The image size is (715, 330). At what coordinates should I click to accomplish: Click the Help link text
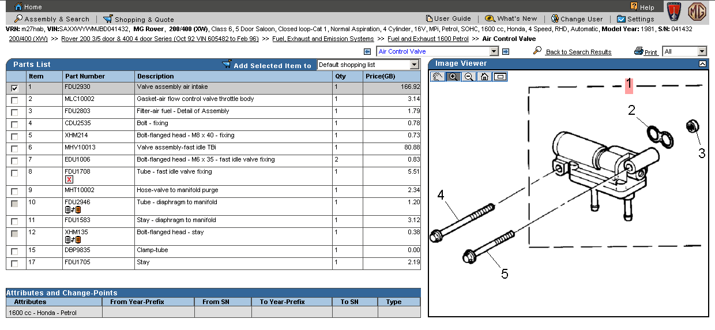click(x=647, y=7)
